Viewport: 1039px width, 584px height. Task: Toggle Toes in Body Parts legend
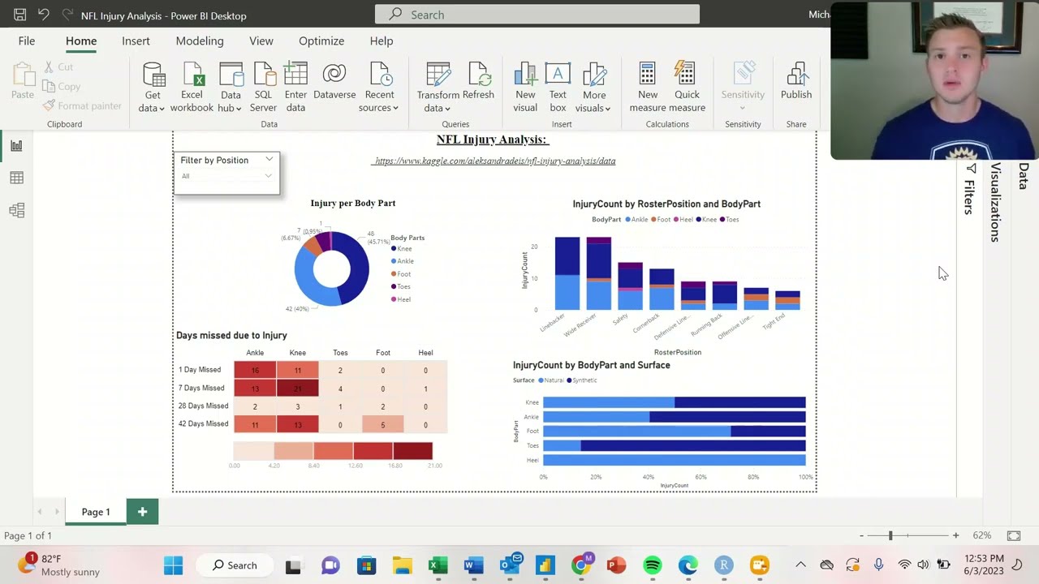tap(401, 286)
